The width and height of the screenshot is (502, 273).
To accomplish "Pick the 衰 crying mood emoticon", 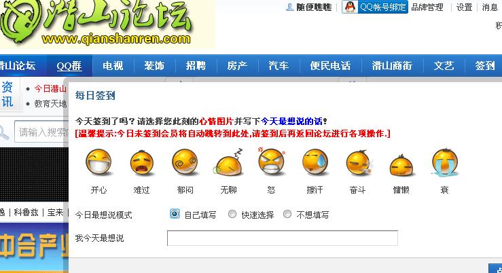I will pos(445,162).
